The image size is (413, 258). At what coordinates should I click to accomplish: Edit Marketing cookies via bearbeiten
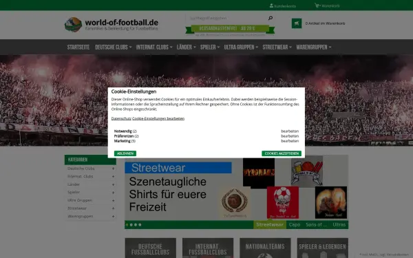290,141
